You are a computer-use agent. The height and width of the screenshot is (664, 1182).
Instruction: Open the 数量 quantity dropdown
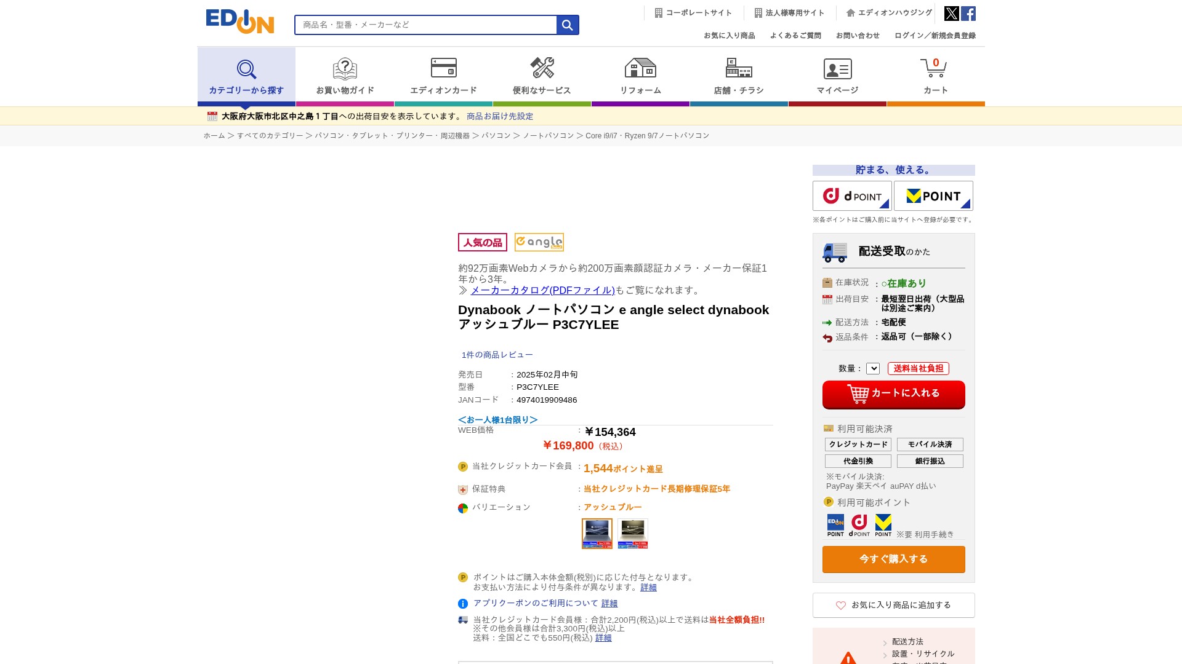tap(873, 368)
